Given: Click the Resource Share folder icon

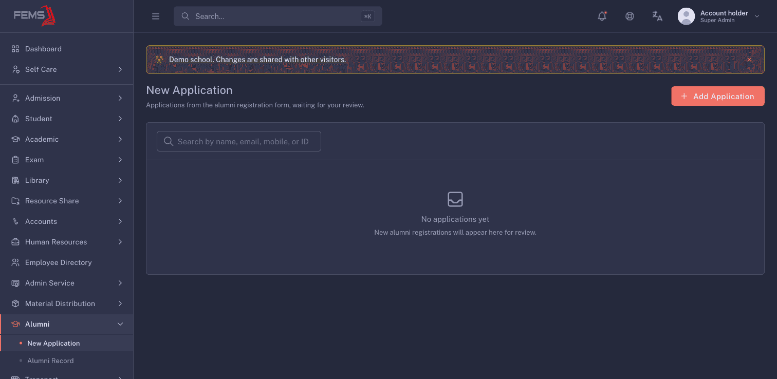Looking at the screenshot, I should [15, 201].
